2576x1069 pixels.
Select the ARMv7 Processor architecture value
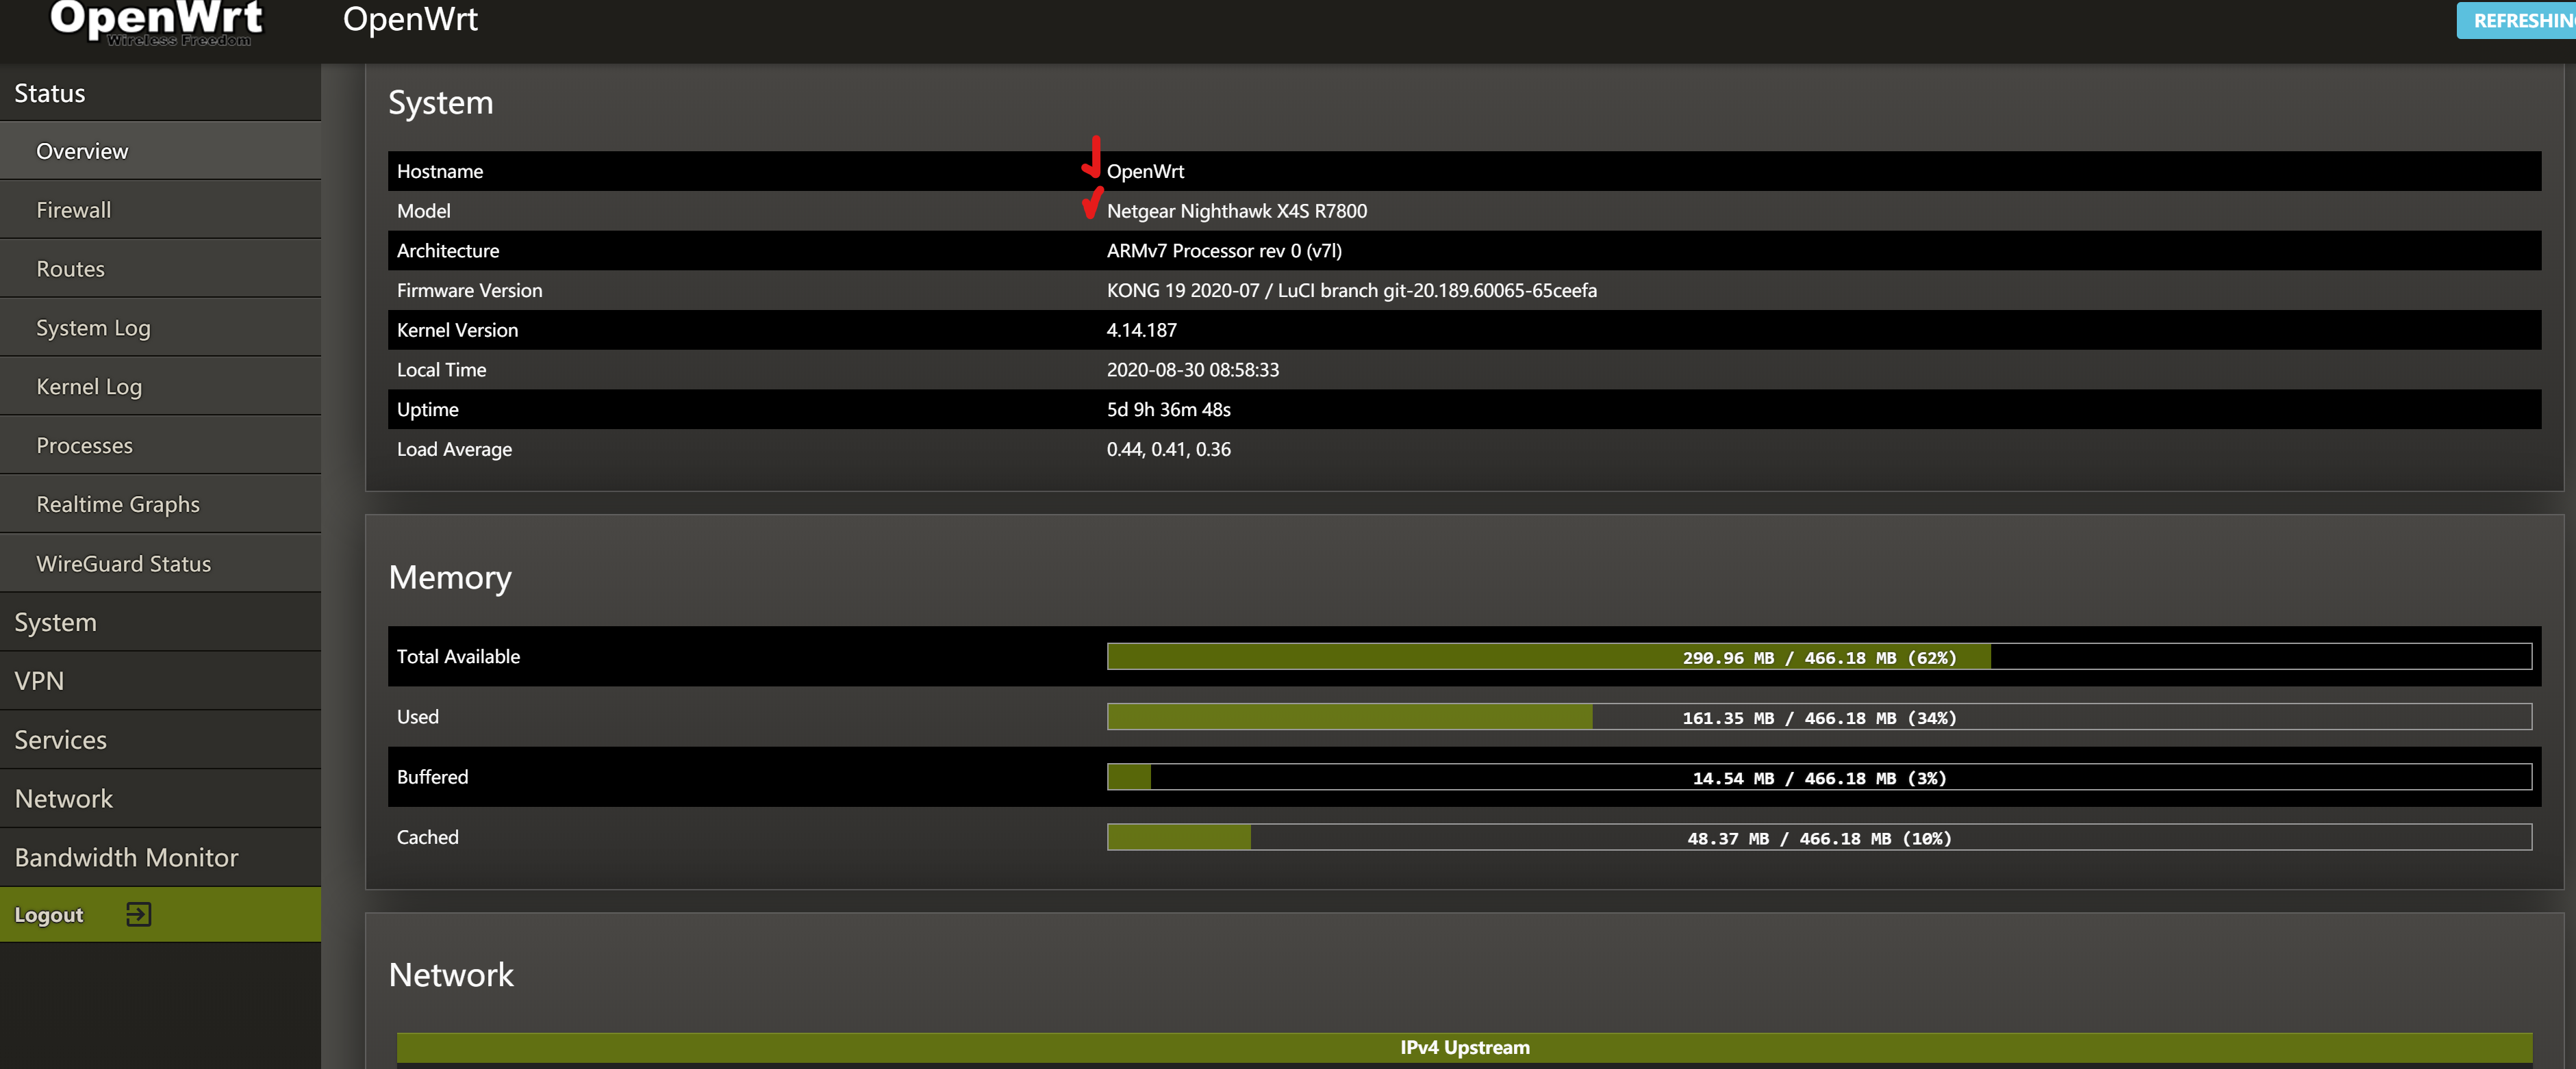click(1224, 250)
